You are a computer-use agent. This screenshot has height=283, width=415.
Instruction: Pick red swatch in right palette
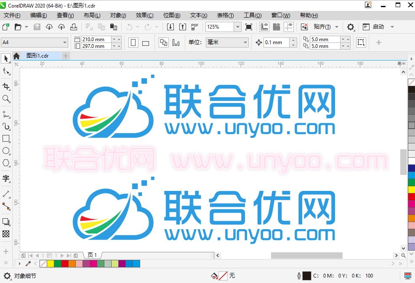tap(411, 196)
